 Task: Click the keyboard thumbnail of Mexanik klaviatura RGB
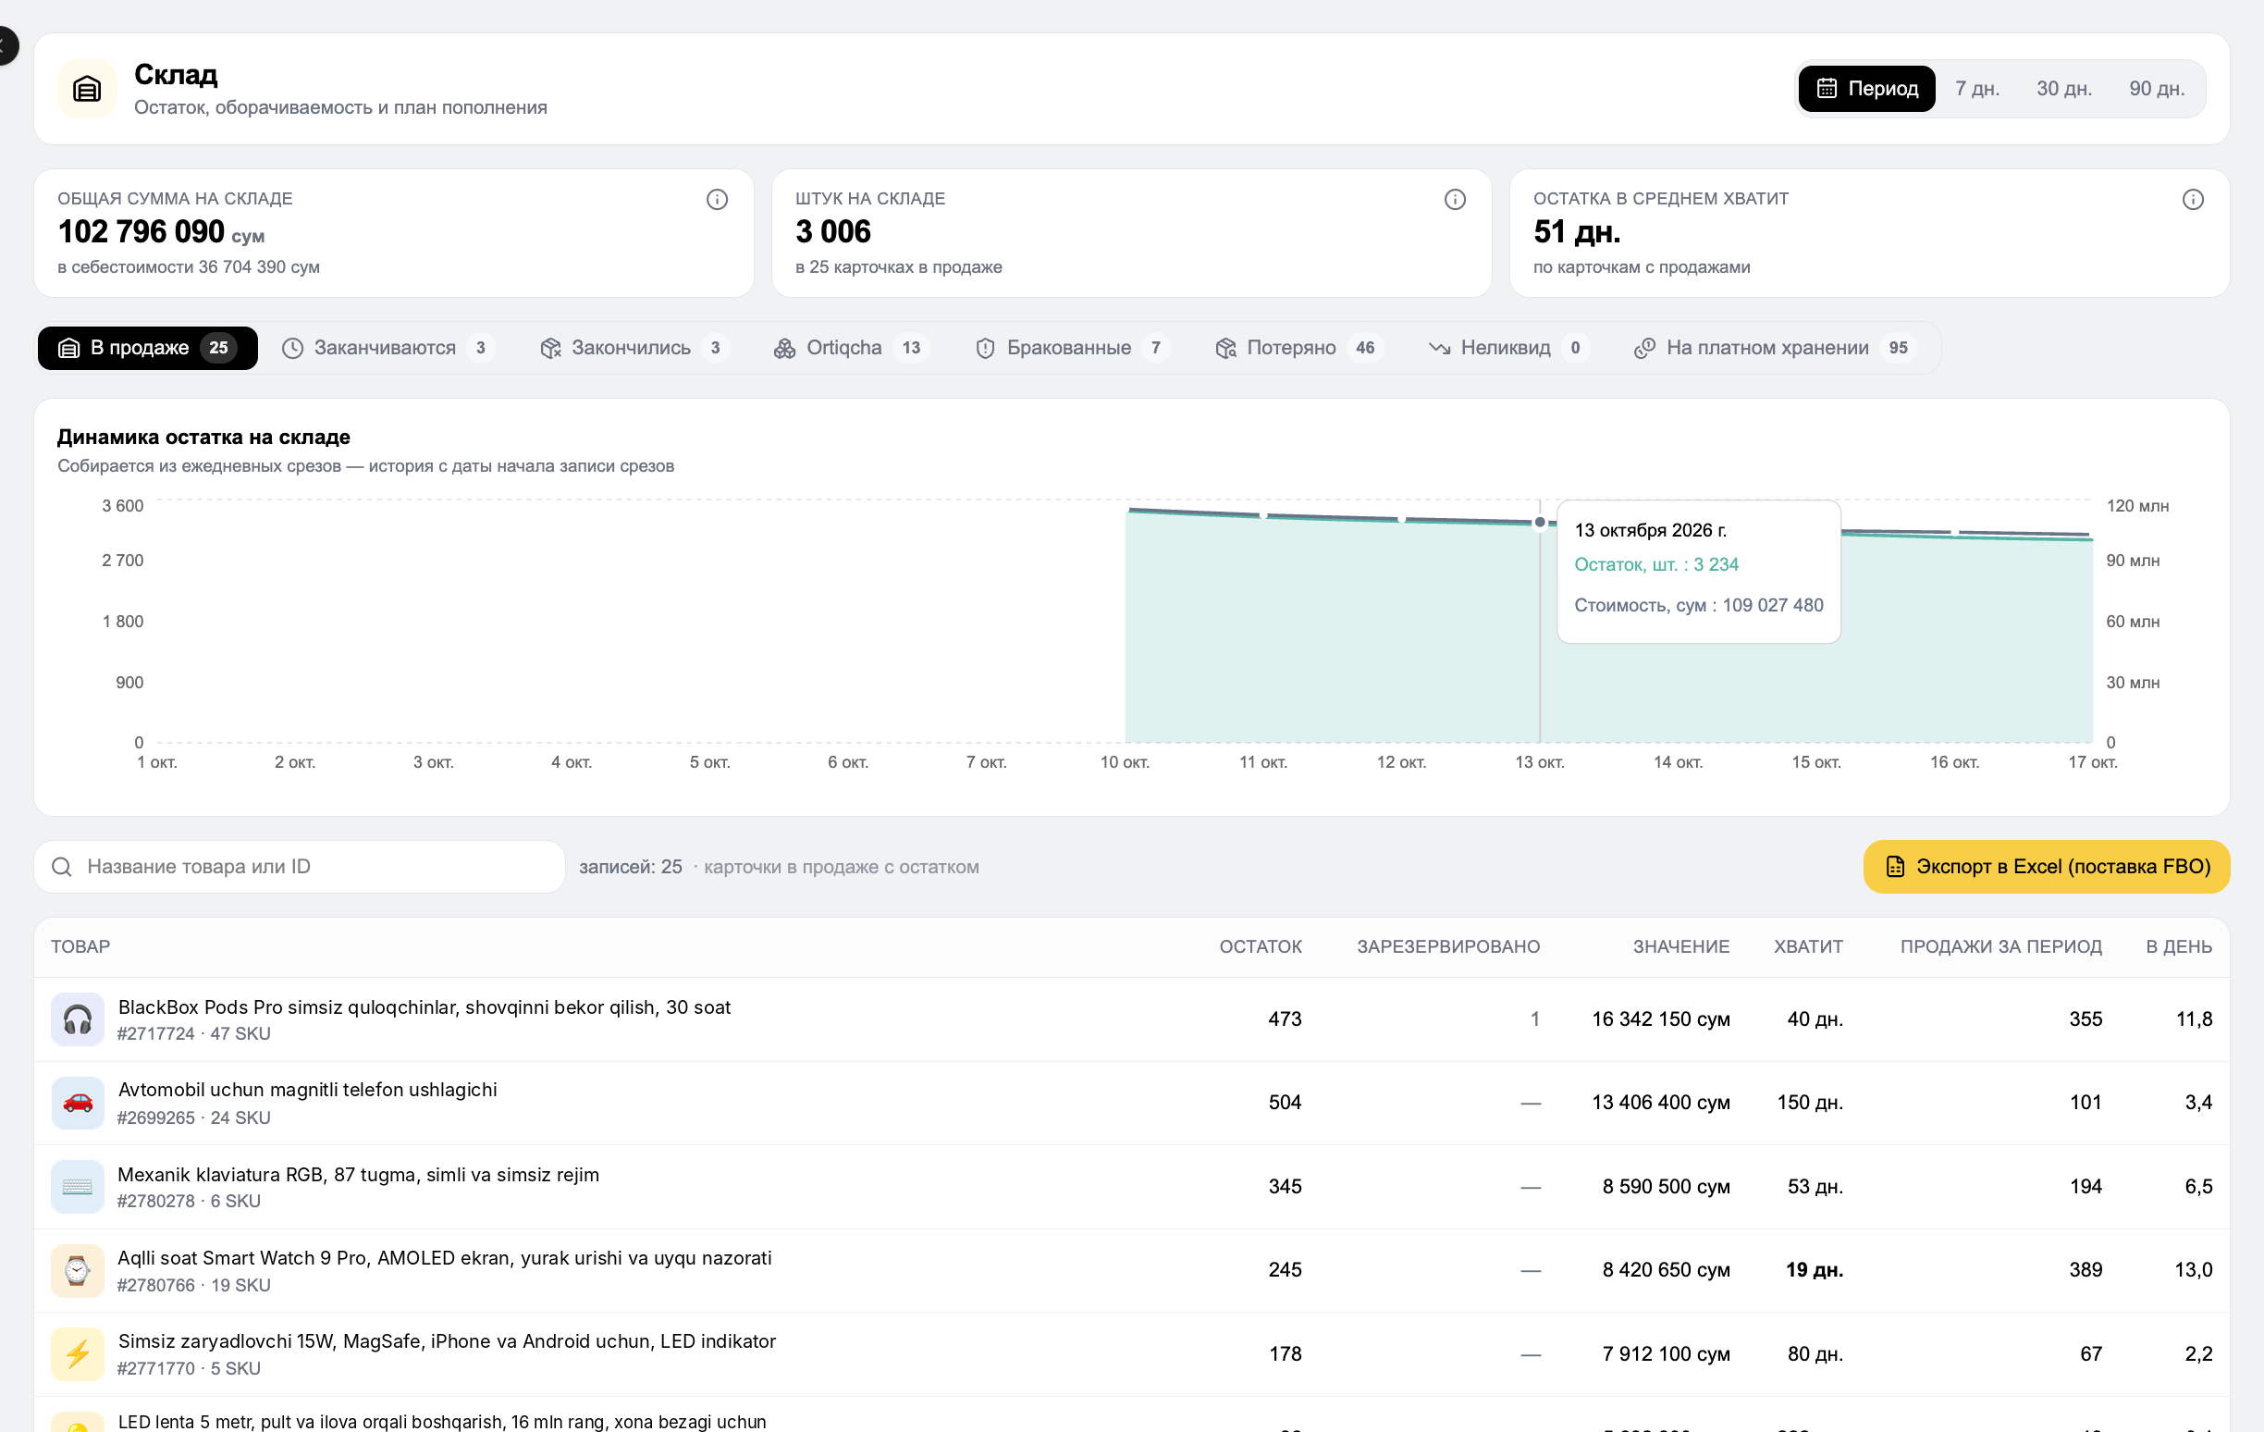[x=77, y=1187]
